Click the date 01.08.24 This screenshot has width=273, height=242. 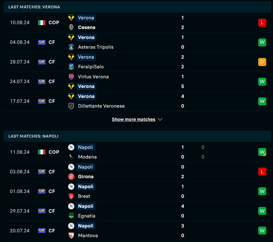[20, 191]
